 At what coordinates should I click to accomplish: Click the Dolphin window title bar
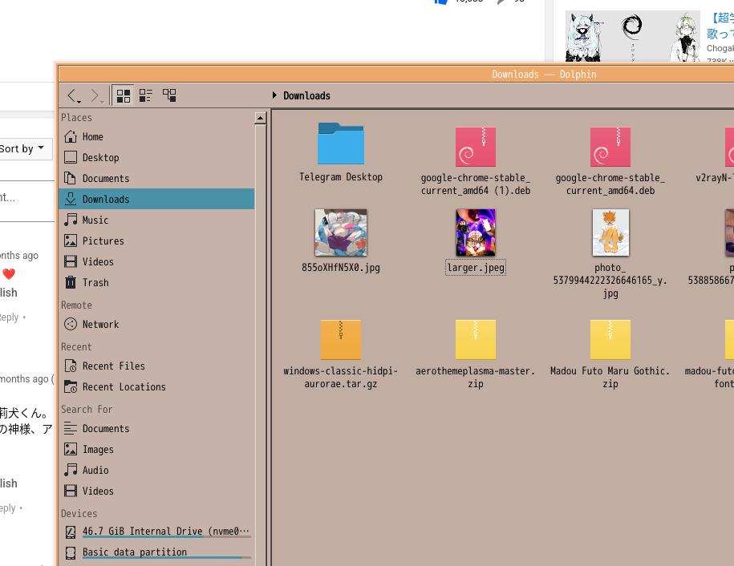tap(396, 75)
